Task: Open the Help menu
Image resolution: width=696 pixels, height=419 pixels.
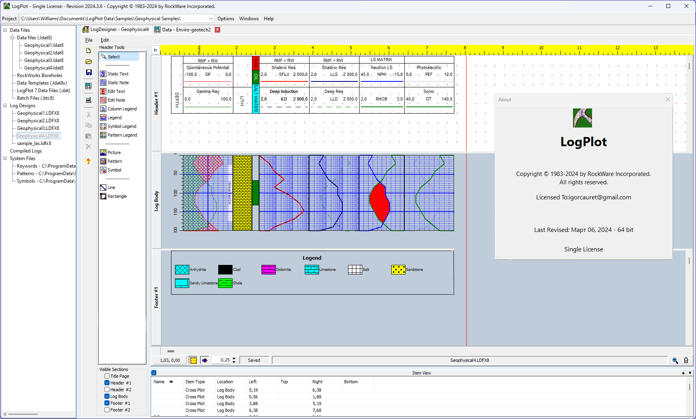Action: [x=269, y=19]
